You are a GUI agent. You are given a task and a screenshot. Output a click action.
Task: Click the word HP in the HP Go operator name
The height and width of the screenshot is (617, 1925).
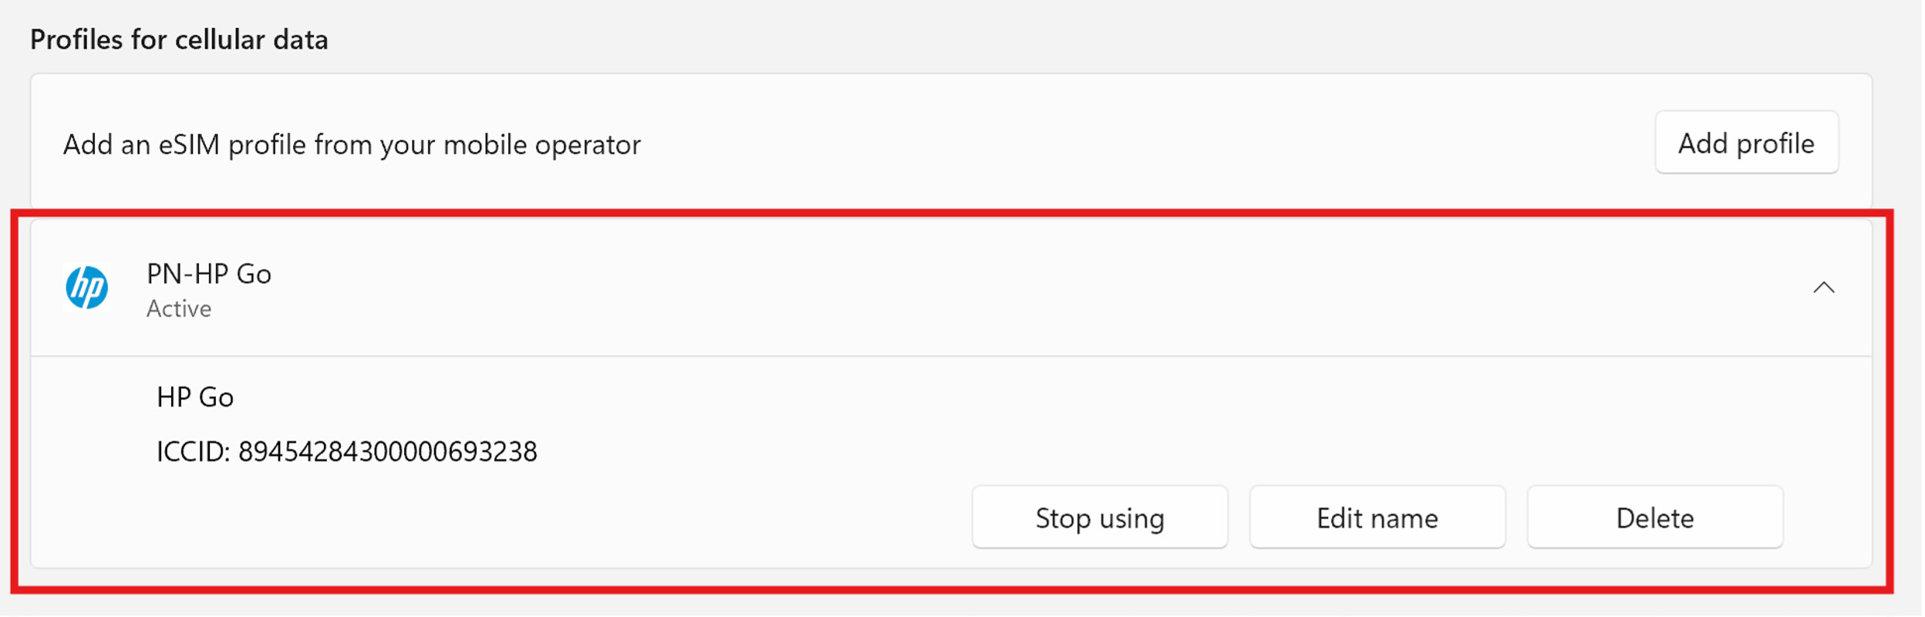click(174, 397)
